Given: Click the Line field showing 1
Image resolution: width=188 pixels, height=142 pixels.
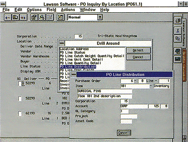Looking at the screenshot, I should (x=164, y=81).
